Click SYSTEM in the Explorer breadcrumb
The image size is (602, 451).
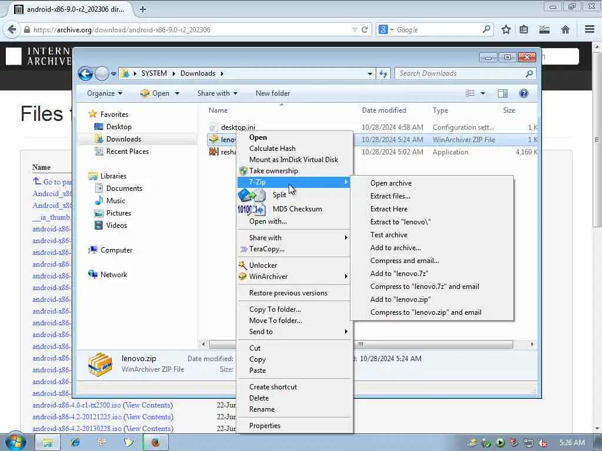point(154,73)
